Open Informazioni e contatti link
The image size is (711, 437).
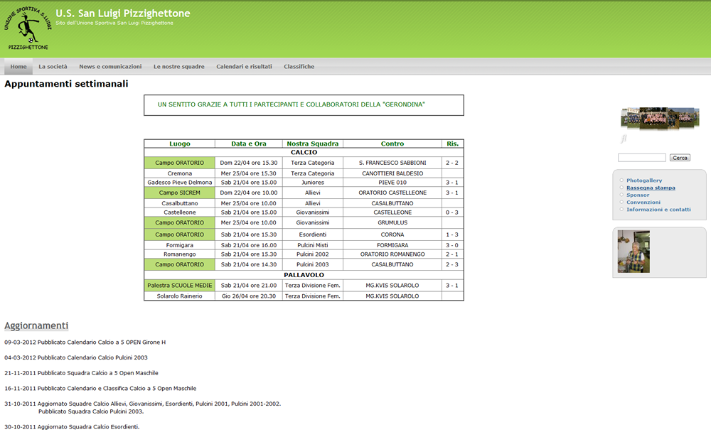[658, 210]
